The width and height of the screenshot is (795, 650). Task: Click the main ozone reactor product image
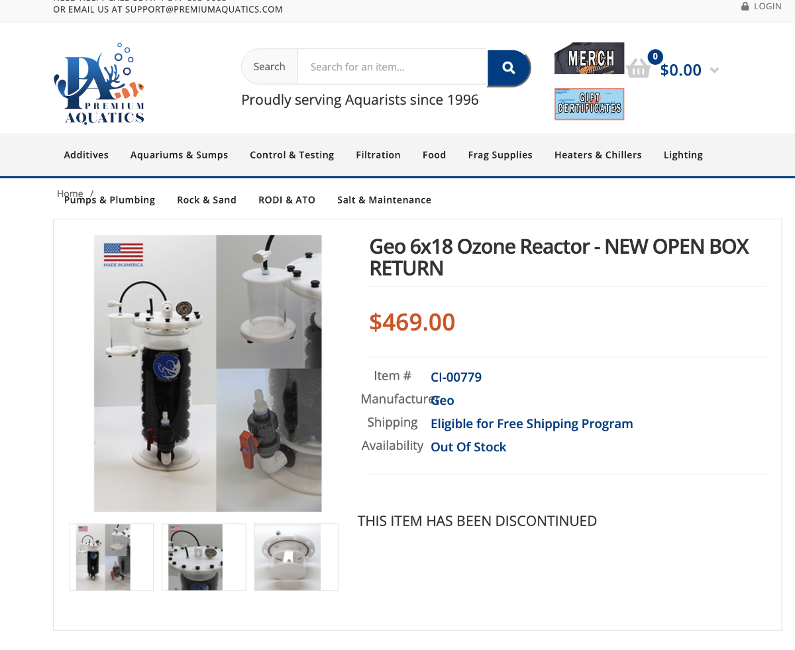click(x=208, y=373)
